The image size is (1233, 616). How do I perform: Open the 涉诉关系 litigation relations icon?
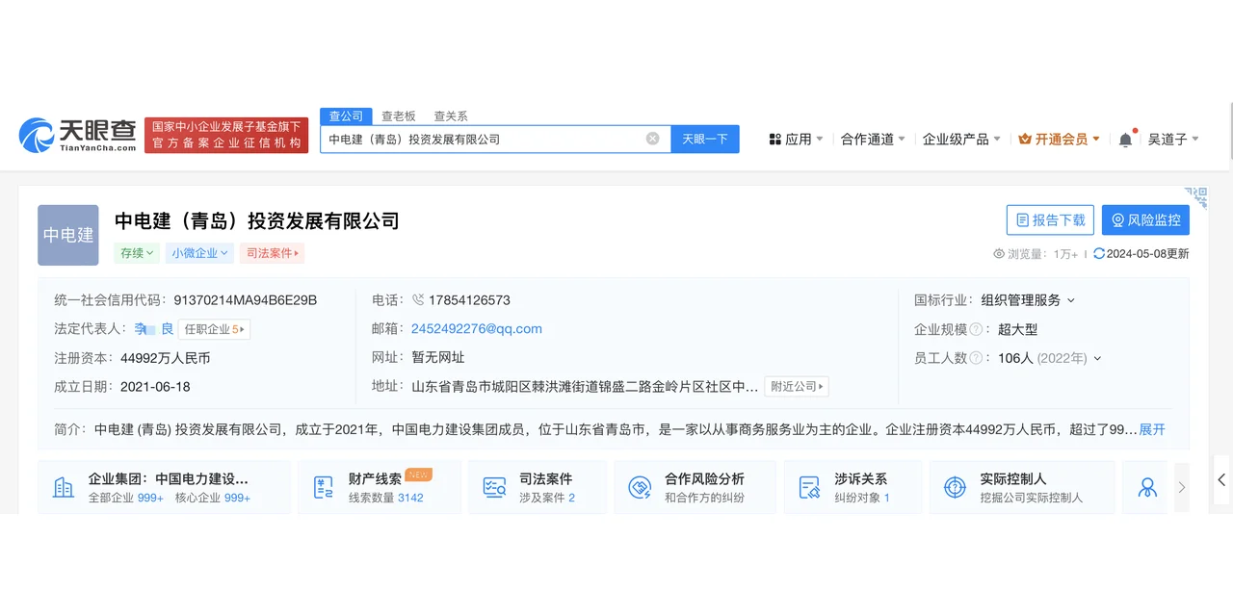coord(810,486)
